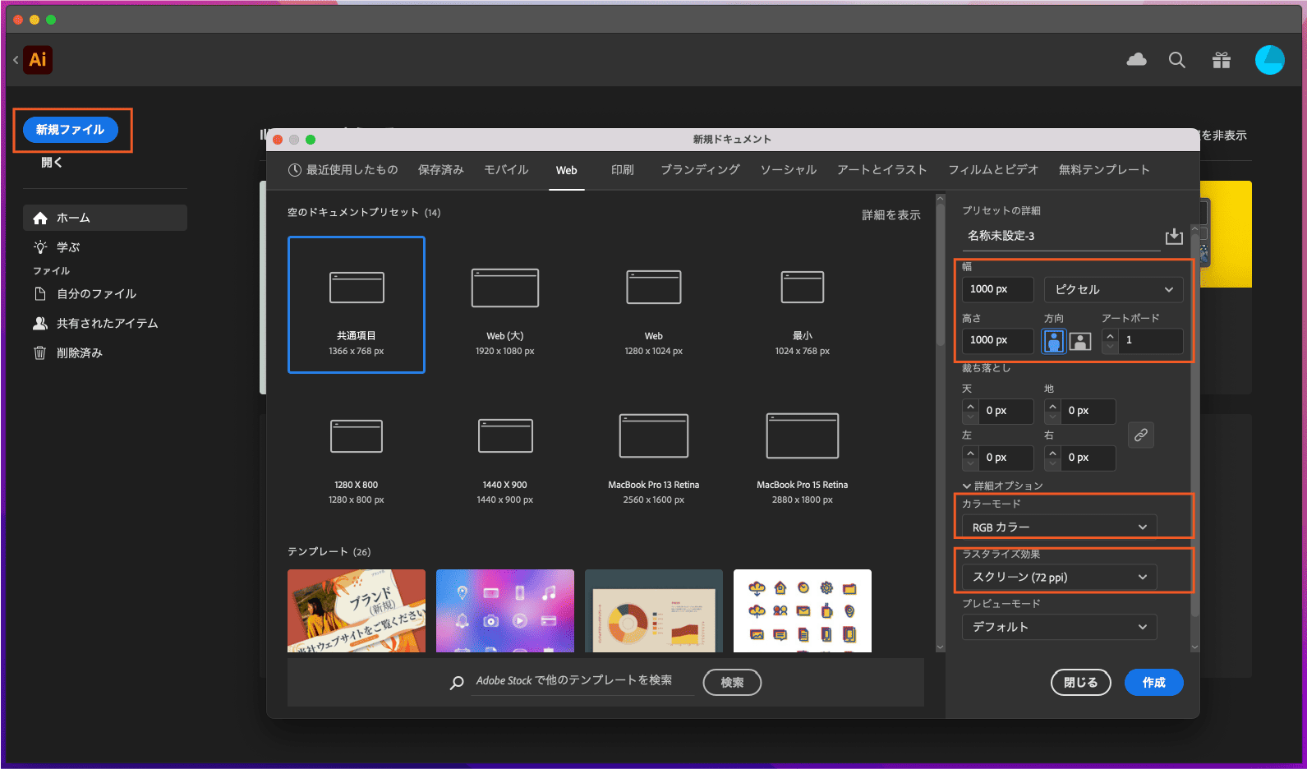The width and height of the screenshot is (1307, 769).
Task: Increase the artboard count stepper
Action: (1111, 335)
